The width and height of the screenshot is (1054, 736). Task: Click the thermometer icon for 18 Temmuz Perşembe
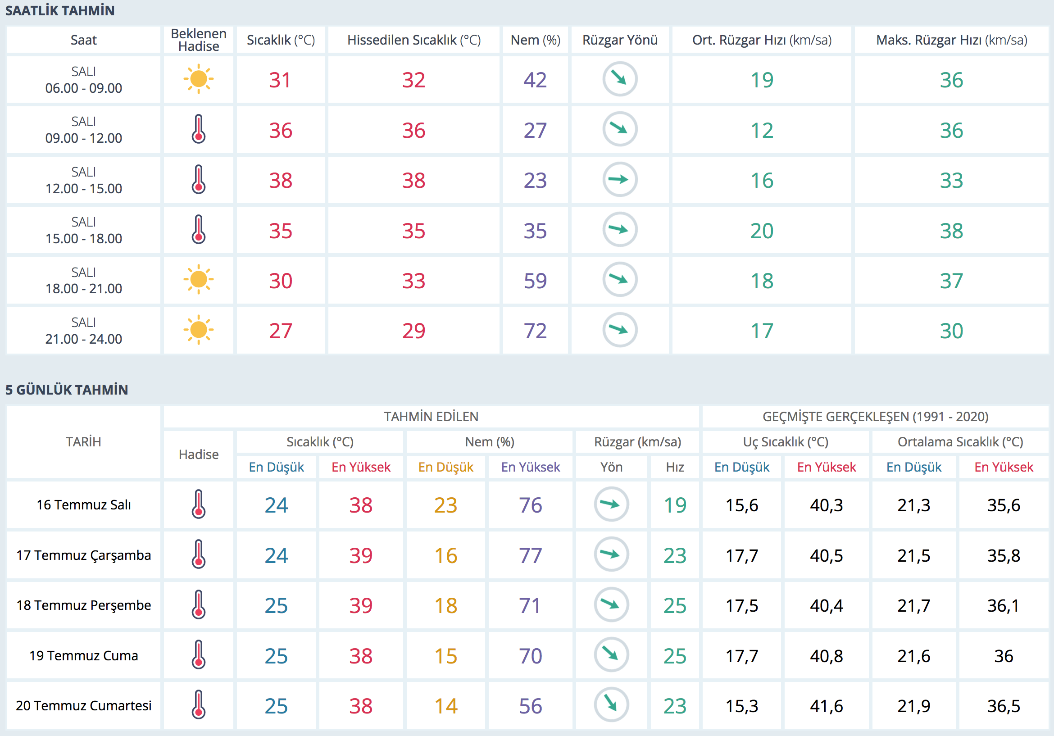(198, 604)
